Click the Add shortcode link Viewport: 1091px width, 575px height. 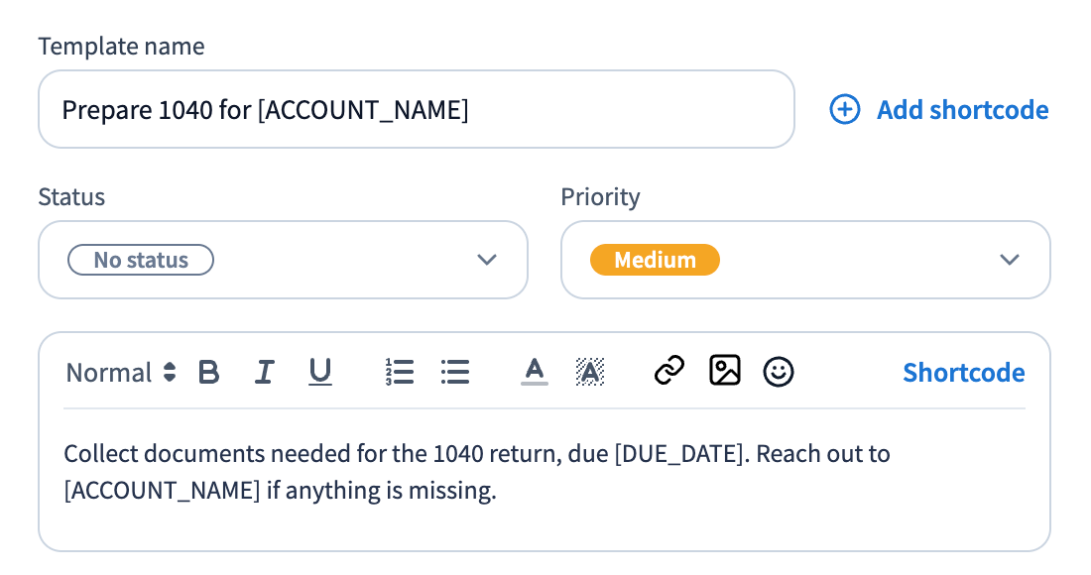962,110
